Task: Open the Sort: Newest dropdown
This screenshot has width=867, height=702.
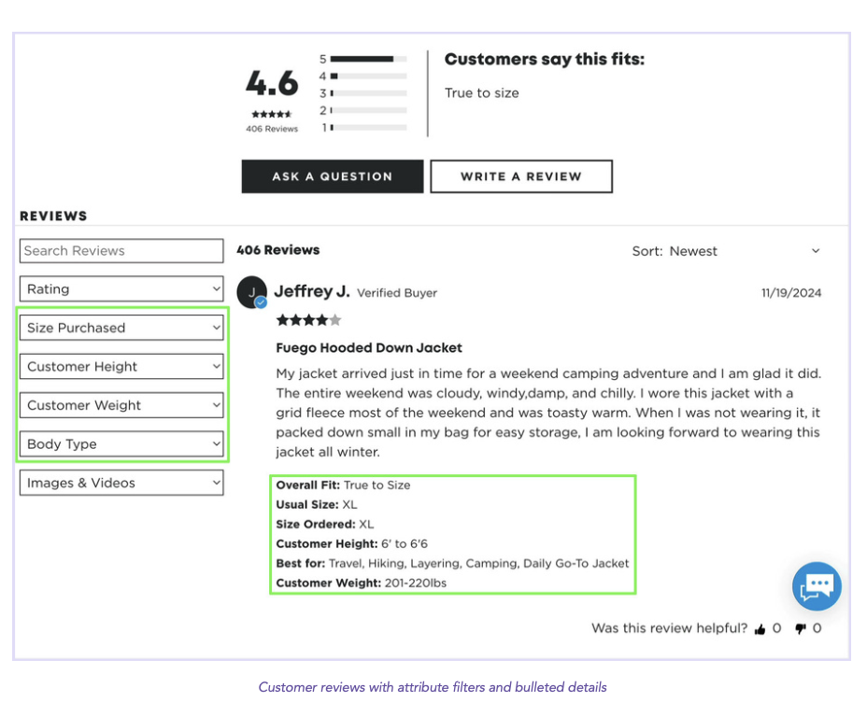Action: pos(726,251)
